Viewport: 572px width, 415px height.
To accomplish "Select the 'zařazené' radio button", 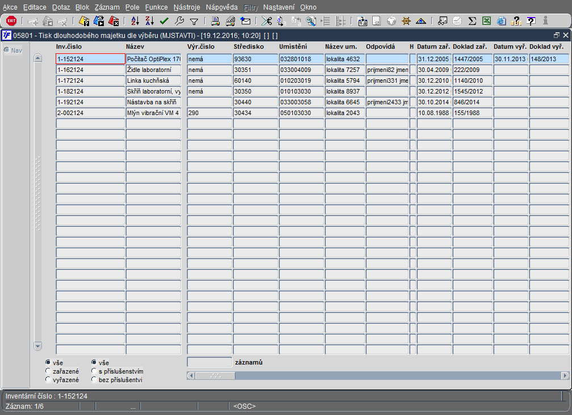I will coord(48,371).
